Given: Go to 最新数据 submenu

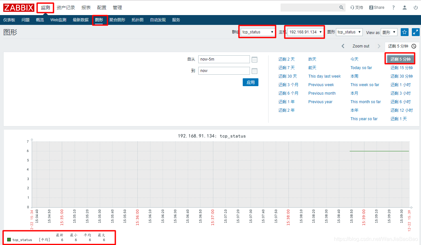Looking at the screenshot, I should pos(81,20).
